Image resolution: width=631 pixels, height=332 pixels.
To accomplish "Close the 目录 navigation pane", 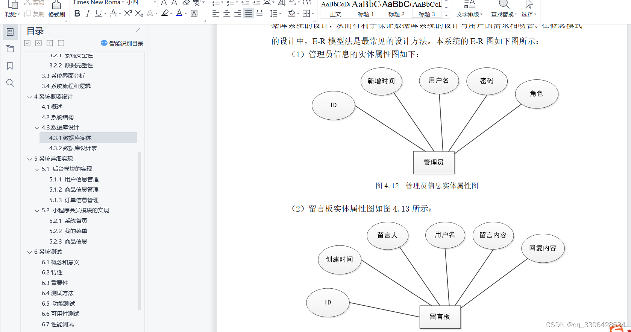I will coord(138,30).
